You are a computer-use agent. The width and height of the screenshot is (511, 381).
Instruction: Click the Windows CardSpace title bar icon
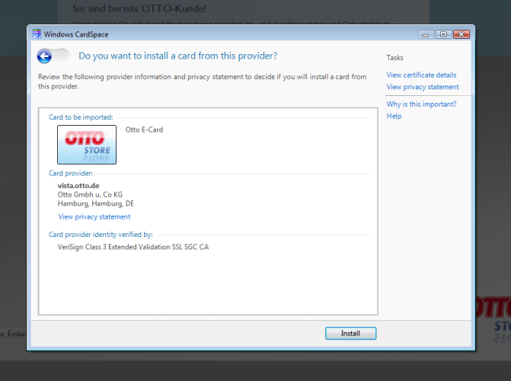click(37, 34)
